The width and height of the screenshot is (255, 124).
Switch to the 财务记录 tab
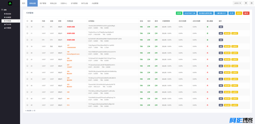coord(53,3)
